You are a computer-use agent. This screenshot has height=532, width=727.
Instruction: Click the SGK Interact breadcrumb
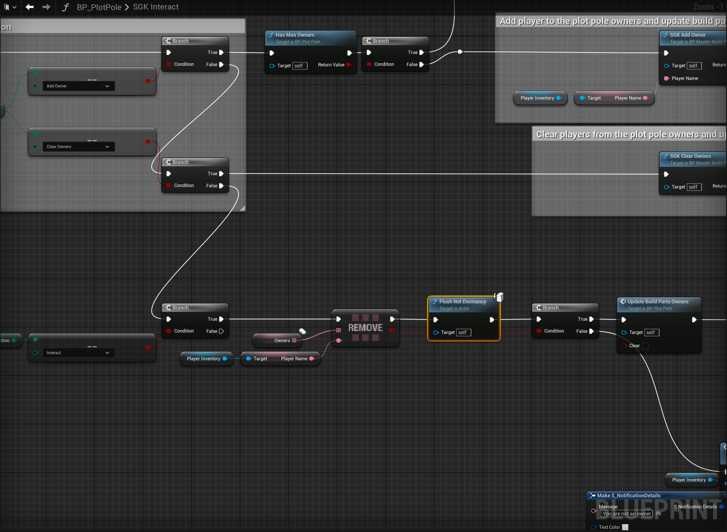(x=156, y=7)
